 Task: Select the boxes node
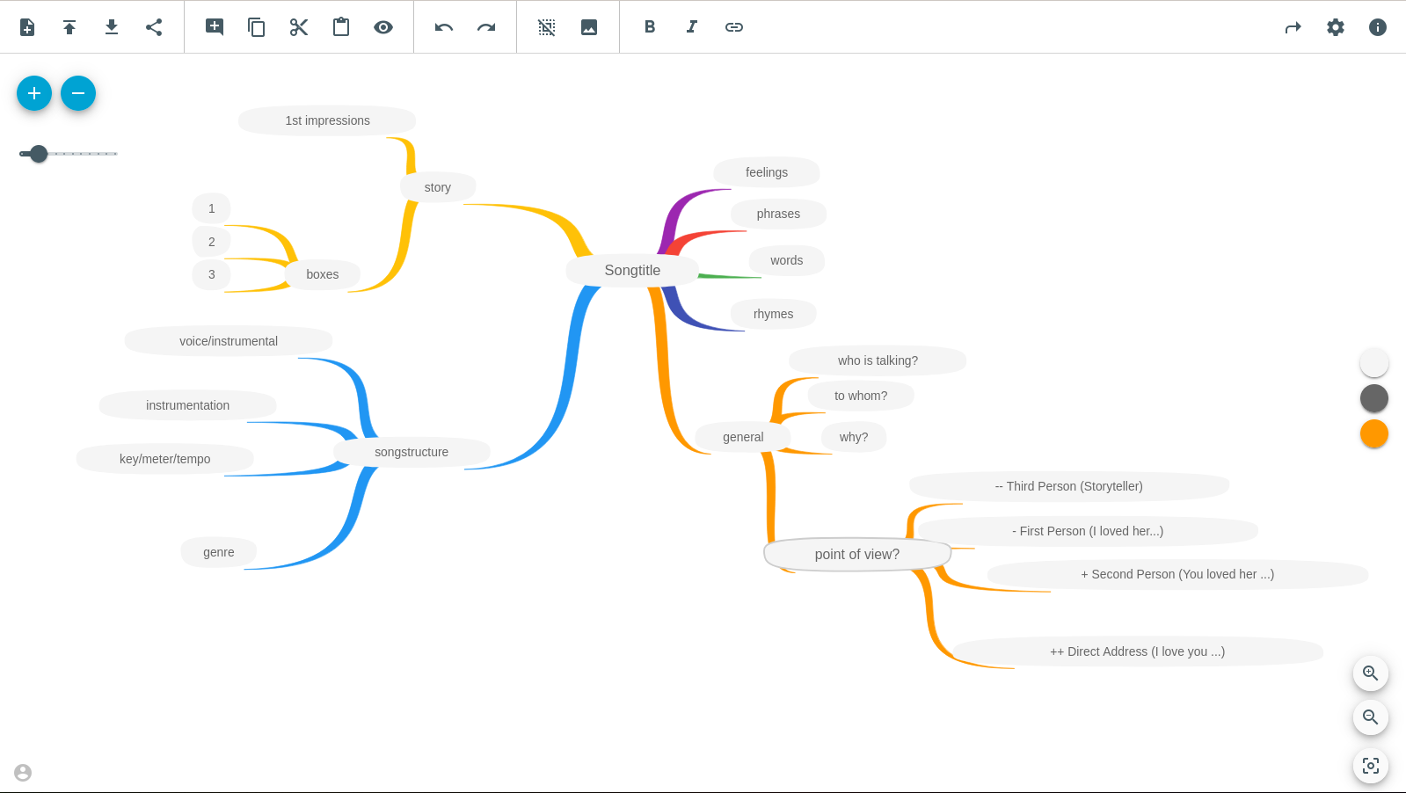323,274
